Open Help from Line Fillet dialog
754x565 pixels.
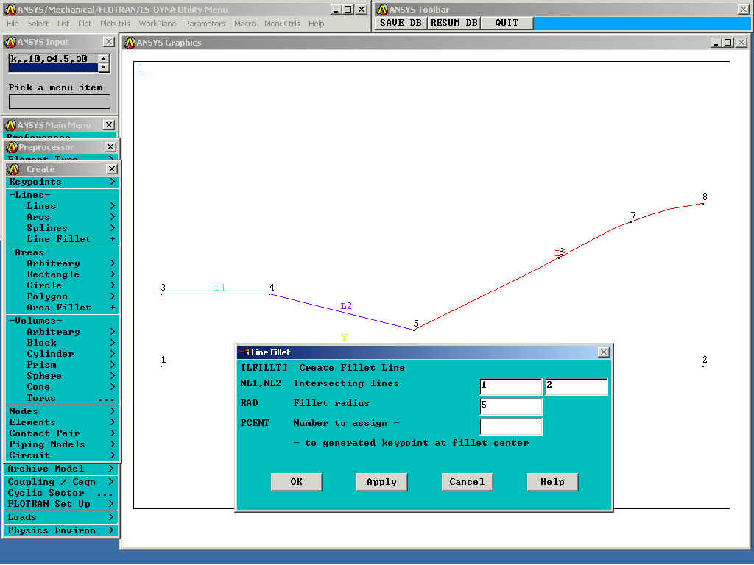tap(552, 482)
